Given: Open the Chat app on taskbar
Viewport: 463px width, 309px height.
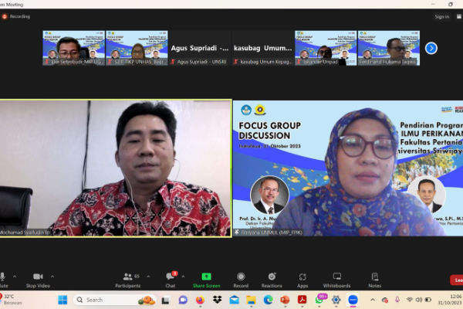Looking at the screenshot, I should point(183,301).
